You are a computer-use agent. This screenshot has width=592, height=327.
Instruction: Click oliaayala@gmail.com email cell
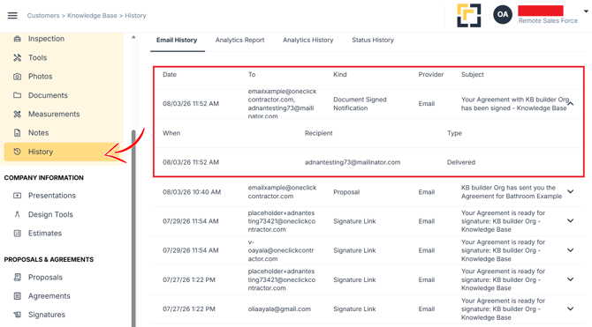(x=279, y=308)
